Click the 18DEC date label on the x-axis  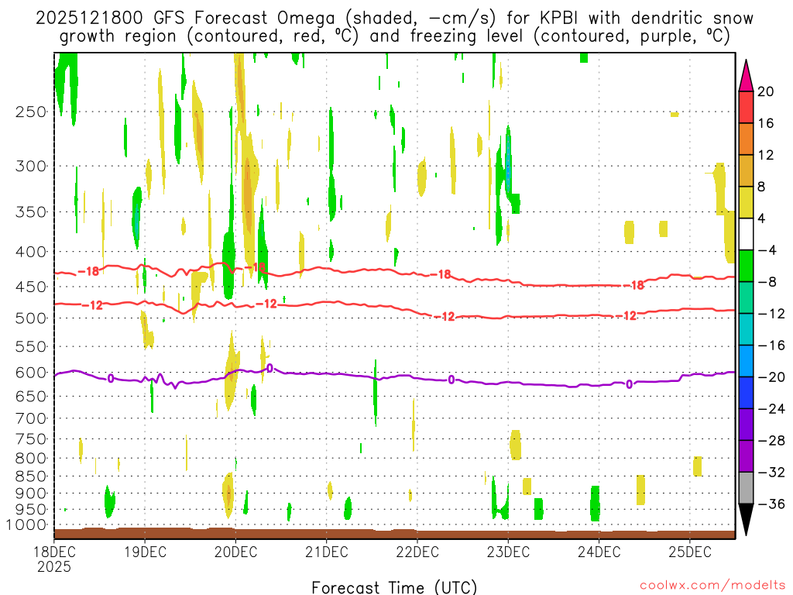click(x=54, y=552)
